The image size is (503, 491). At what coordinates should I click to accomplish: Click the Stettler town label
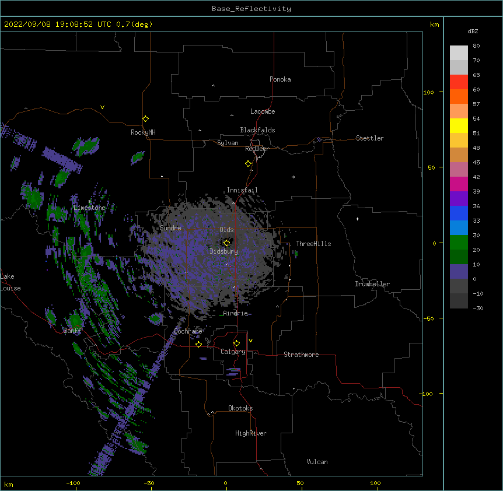pyautogui.click(x=370, y=138)
